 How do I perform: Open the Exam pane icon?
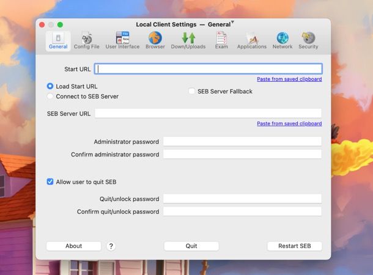point(221,41)
